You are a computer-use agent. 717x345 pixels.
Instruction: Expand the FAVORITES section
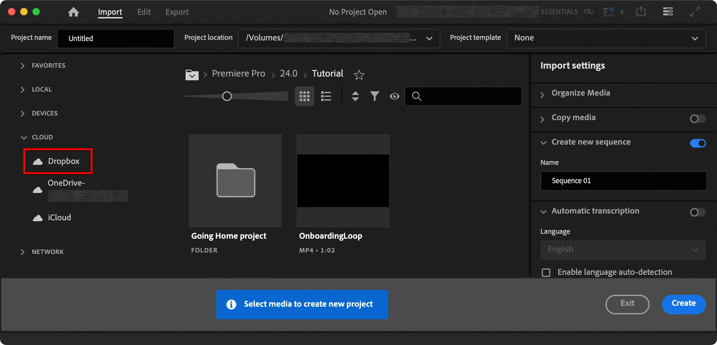click(22, 66)
